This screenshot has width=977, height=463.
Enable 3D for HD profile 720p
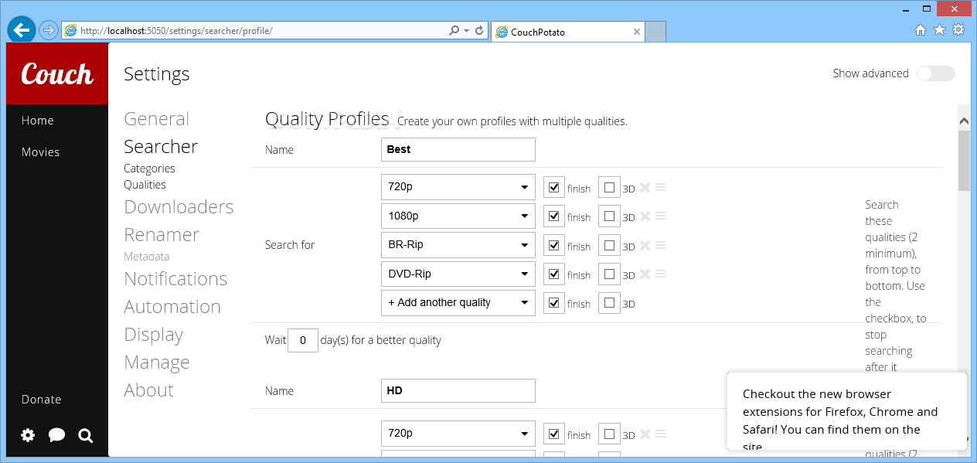point(609,434)
